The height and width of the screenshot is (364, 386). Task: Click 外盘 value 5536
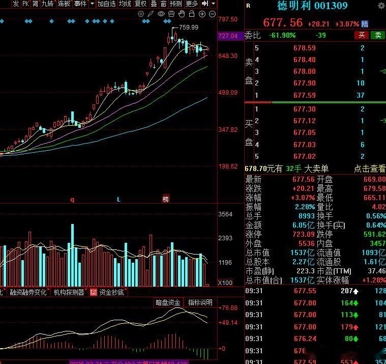tap(307, 243)
